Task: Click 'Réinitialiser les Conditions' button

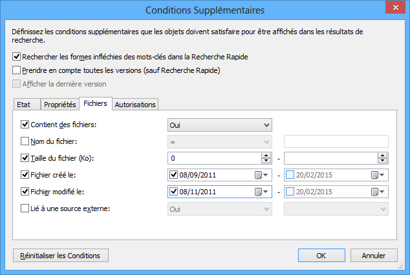Action: pyautogui.click(x=61, y=256)
